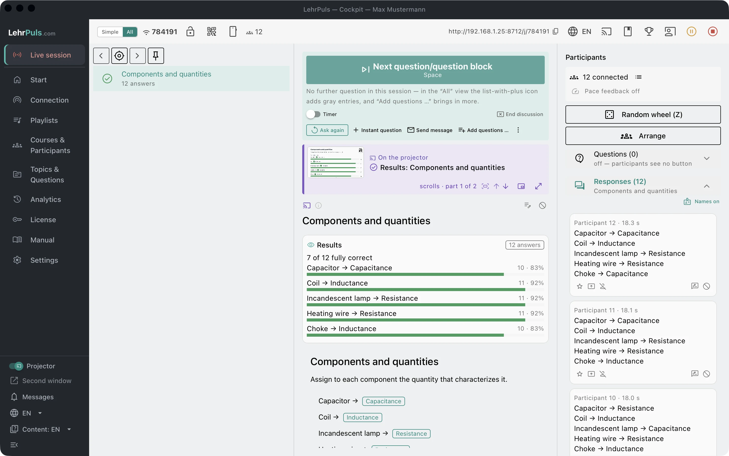The width and height of the screenshot is (729, 456).
Task: Star Participant 12's response
Action: coord(580,286)
